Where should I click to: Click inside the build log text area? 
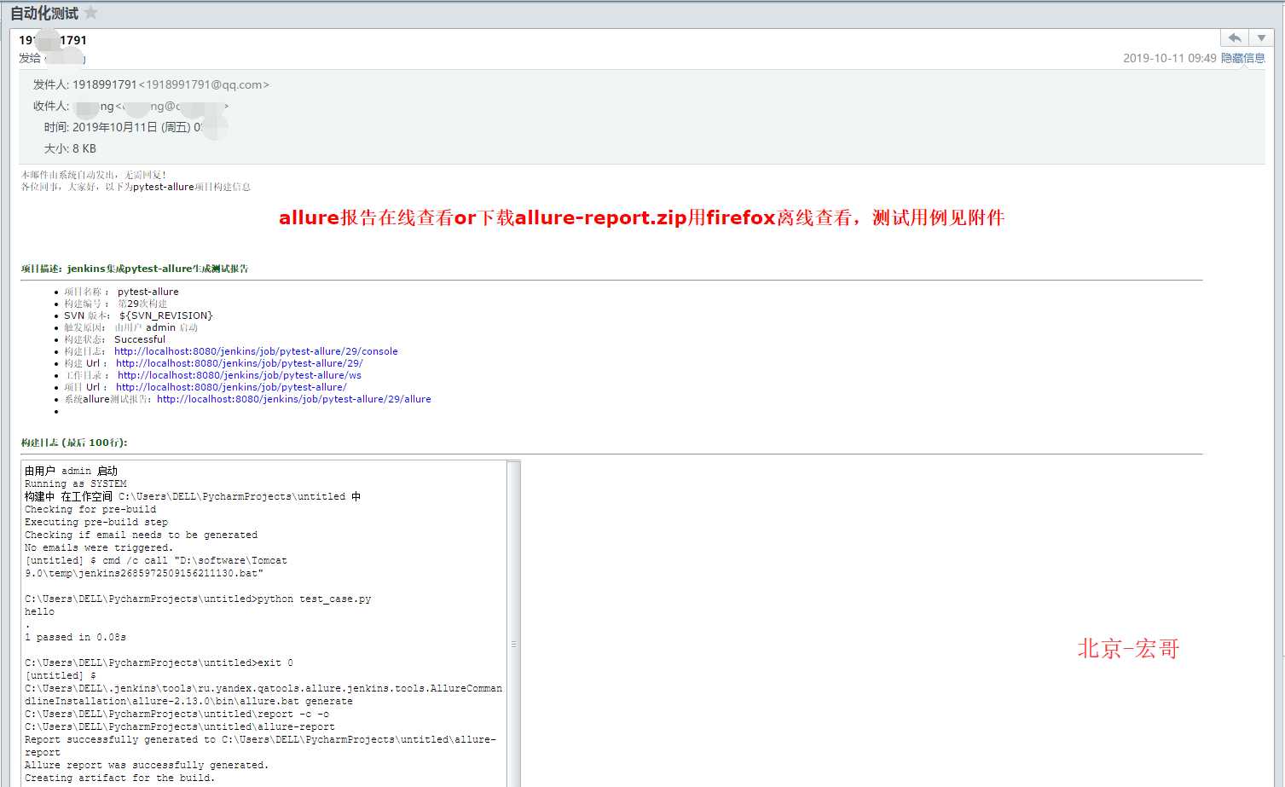pos(263,623)
